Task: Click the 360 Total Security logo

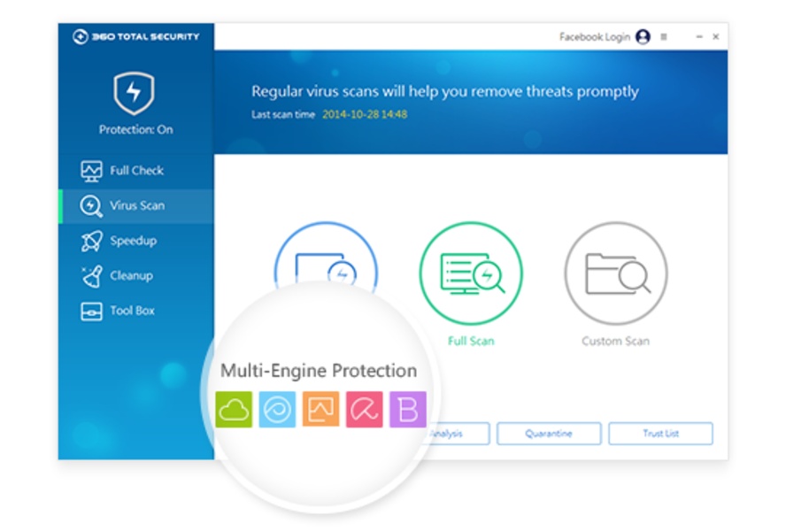Action: point(135,36)
